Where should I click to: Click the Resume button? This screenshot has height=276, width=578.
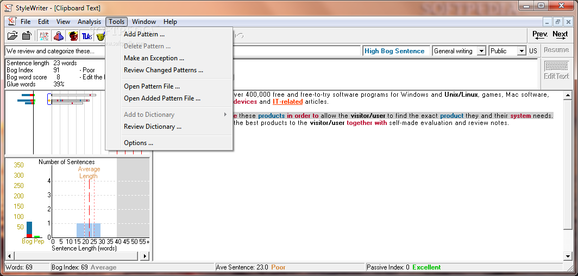pyautogui.click(x=556, y=50)
